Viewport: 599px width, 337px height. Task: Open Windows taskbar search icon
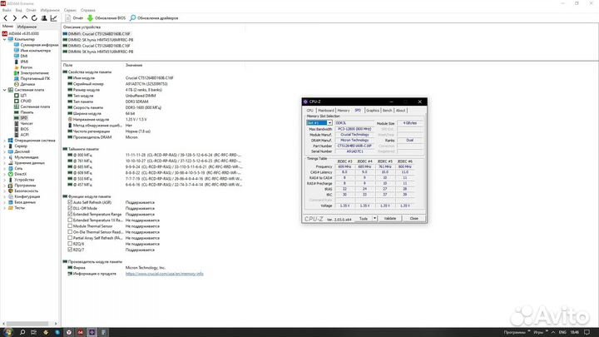click(22, 332)
